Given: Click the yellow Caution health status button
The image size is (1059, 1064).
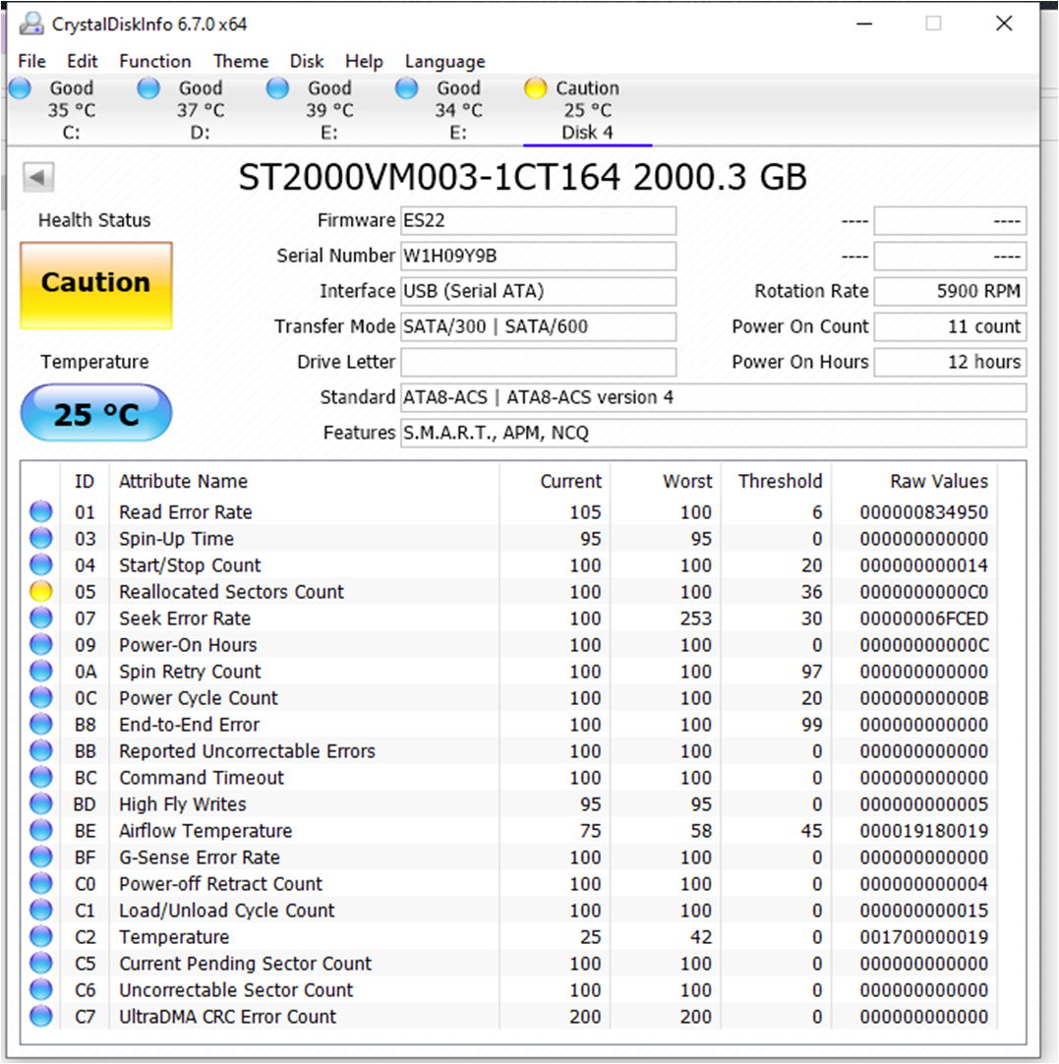Looking at the screenshot, I should [x=96, y=286].
